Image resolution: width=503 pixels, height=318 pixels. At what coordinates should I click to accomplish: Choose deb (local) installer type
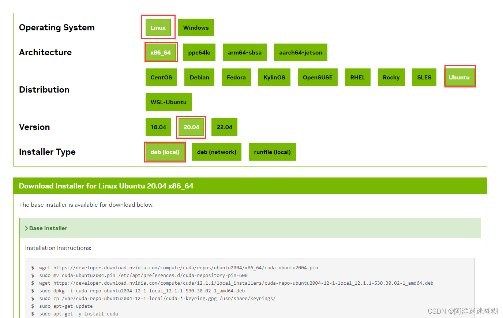click(165, 152)
